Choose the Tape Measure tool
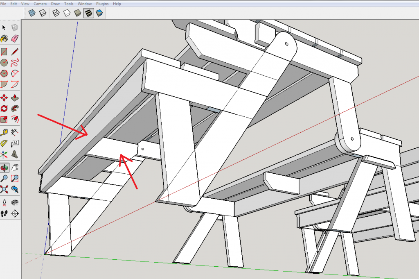419x279 pixels. (4, 132)
